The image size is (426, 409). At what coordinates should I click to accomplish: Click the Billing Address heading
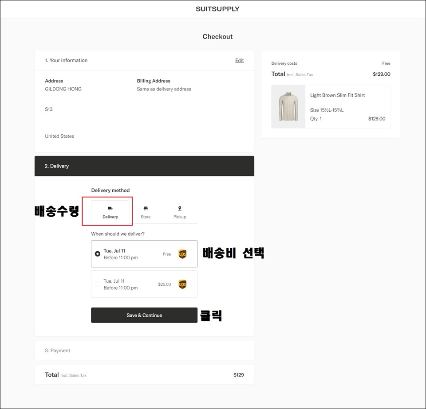pos(154,81)
